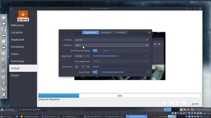Launch Chrome from the left dock
211x118 pixels.
pos(4,41)
